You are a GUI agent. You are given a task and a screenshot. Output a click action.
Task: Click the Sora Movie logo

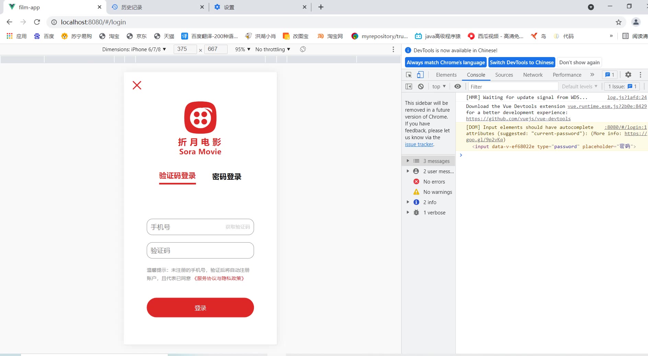[200, 128]
